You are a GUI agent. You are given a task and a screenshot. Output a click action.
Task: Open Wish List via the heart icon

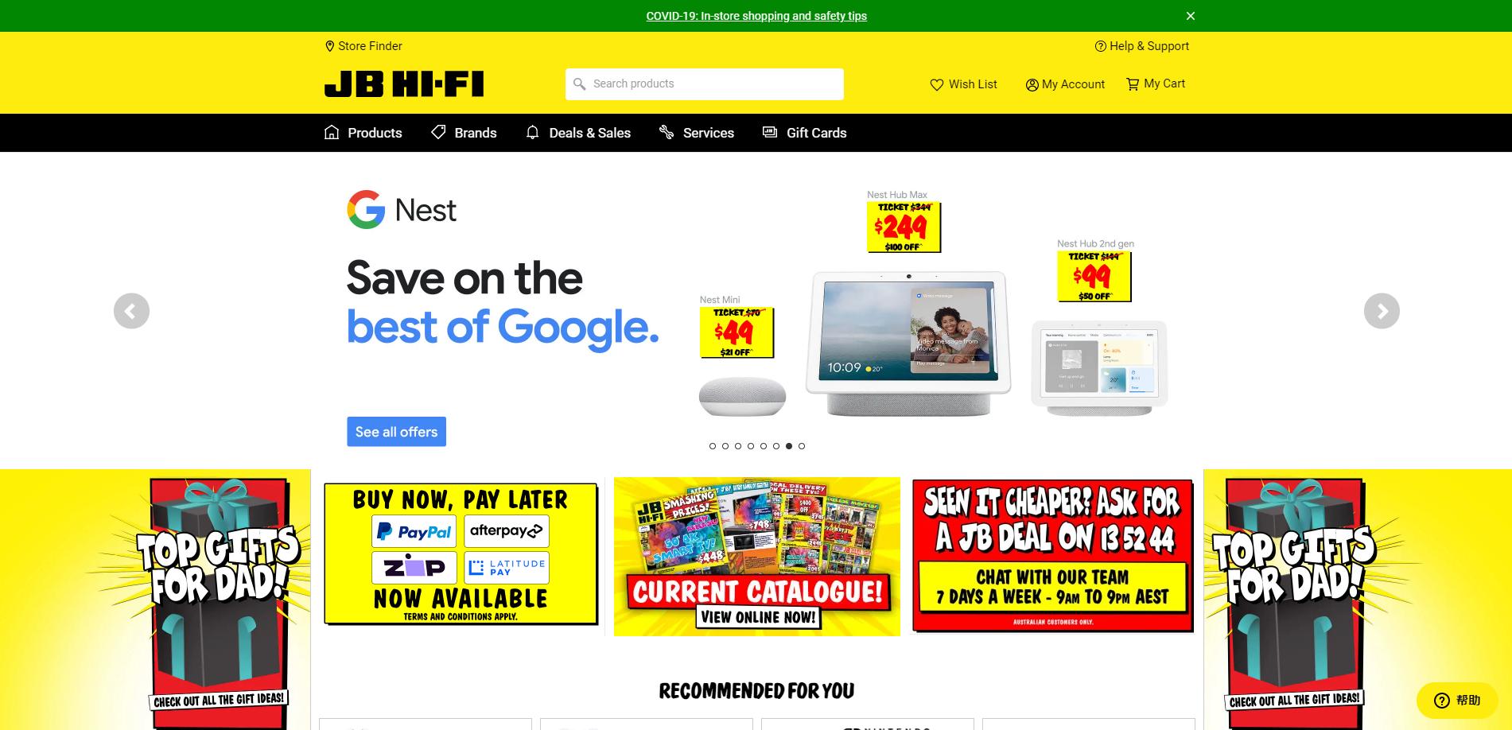pos(937,84)
